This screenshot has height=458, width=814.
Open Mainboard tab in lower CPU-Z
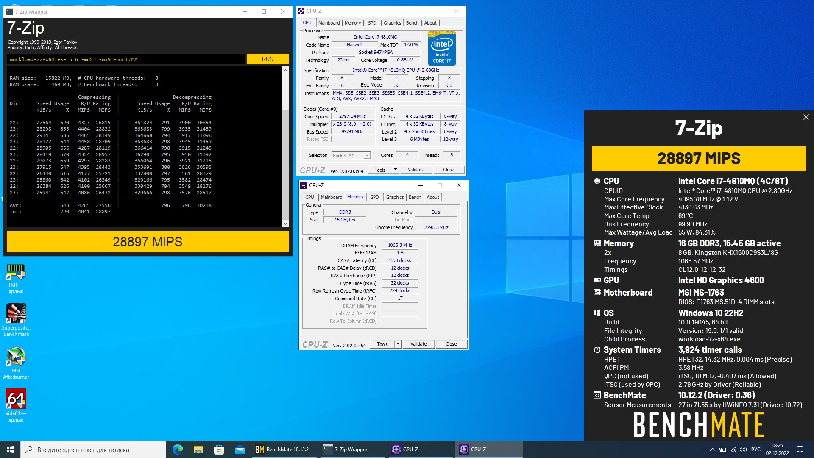point(332,197)
